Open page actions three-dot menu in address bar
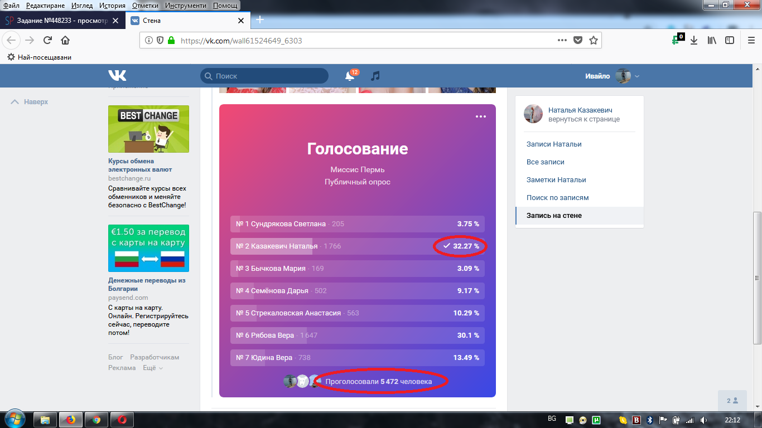The width and height of the screenshot is (762, 428). point(562,40)
